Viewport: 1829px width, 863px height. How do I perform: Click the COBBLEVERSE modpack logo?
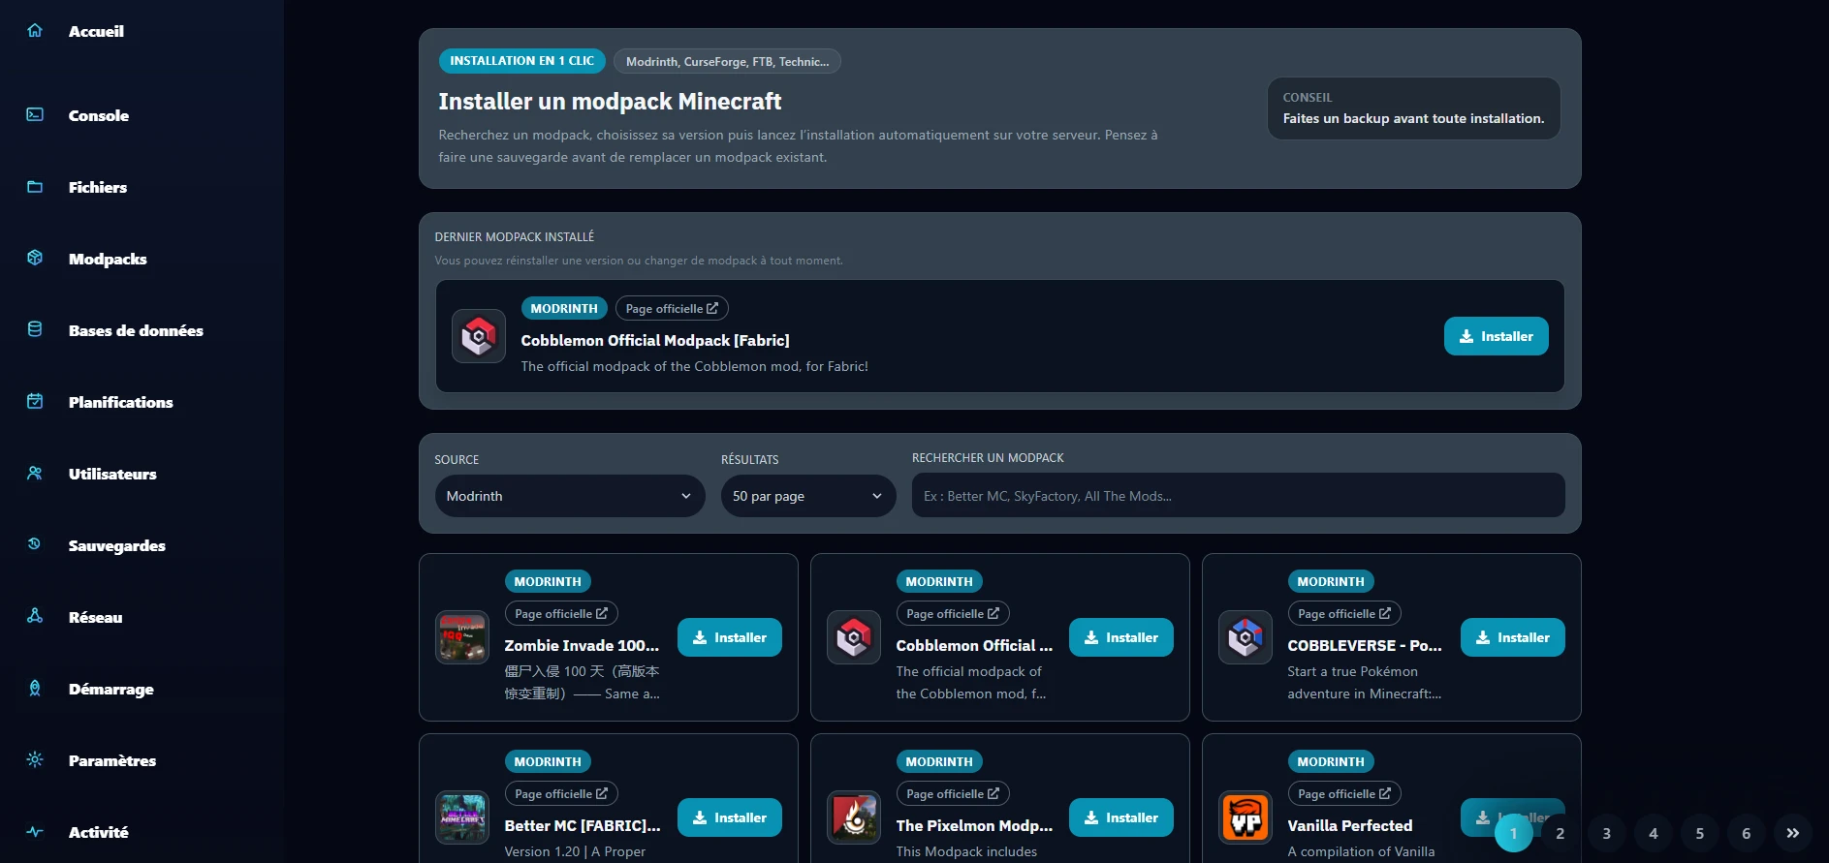coord(1246,637)
